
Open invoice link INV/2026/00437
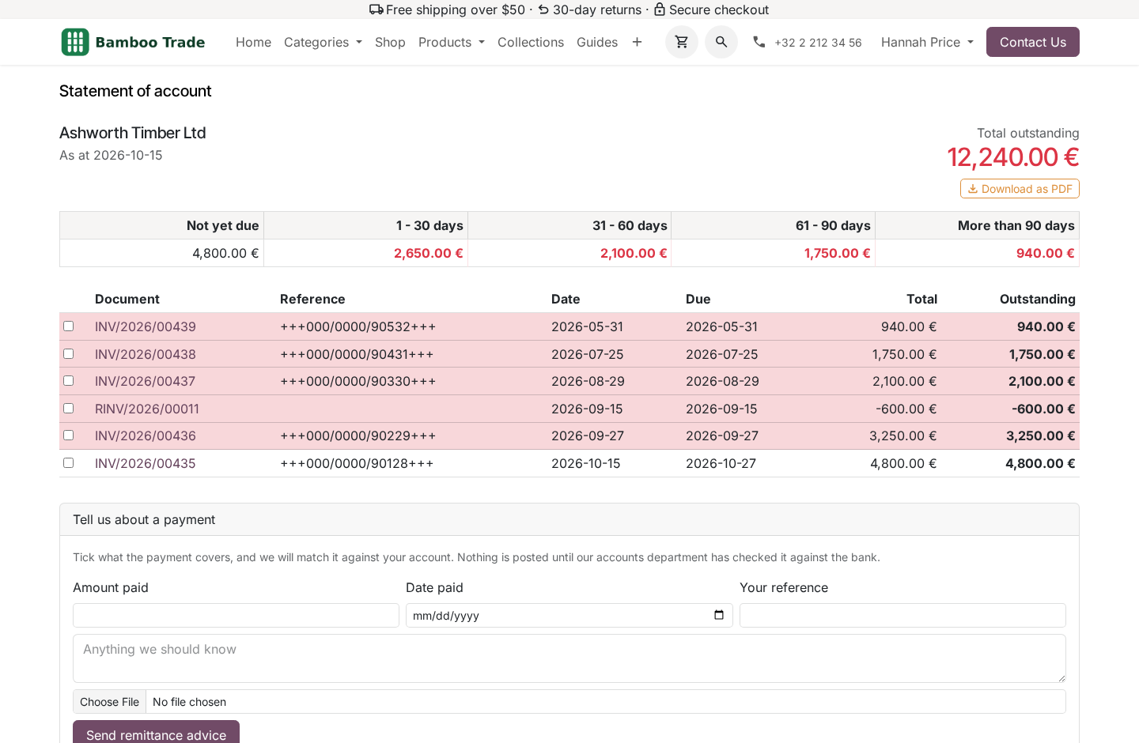(x=146, y=381)
